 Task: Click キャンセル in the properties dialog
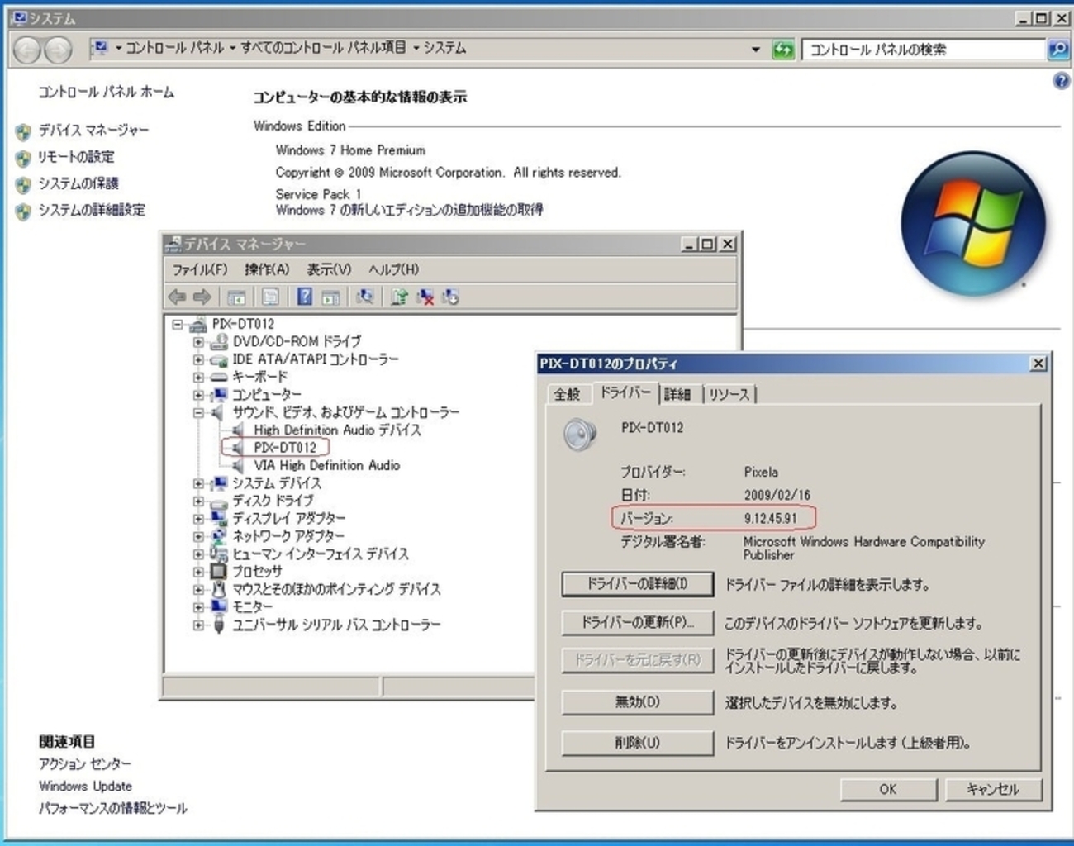(x=993, y=789)
